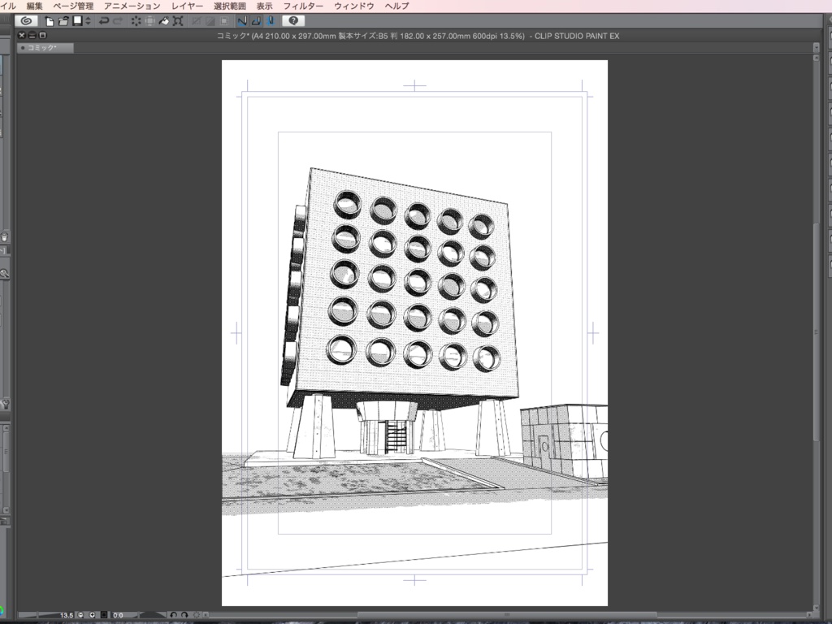
Task: Open a file using the folder icon
Action: [63, 20]
